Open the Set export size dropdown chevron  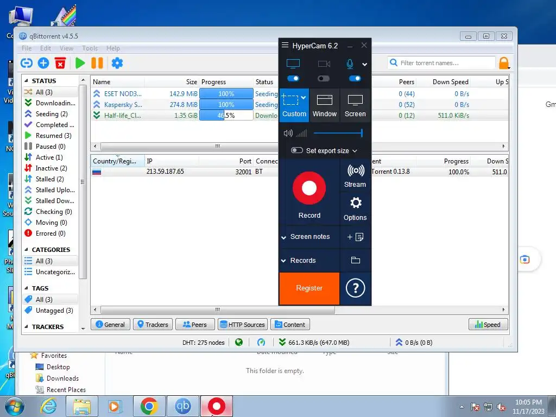point(355,151)
